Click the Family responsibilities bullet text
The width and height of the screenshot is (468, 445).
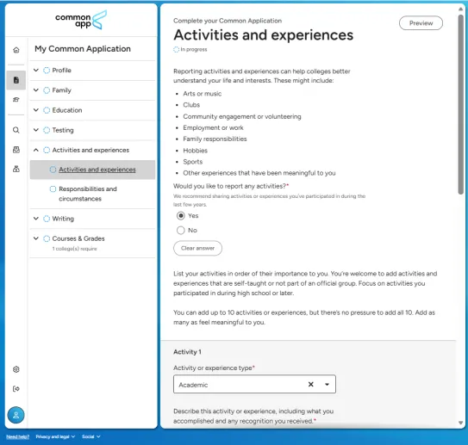[x=215, y=139]
